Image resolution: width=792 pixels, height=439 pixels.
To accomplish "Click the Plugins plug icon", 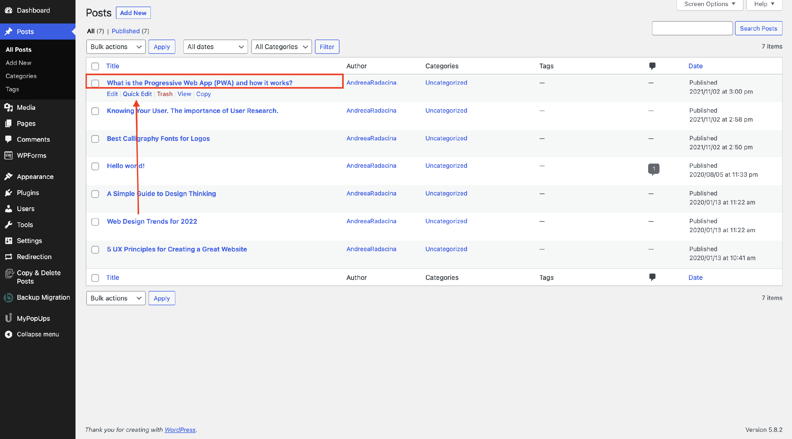I will click(9, 193).
